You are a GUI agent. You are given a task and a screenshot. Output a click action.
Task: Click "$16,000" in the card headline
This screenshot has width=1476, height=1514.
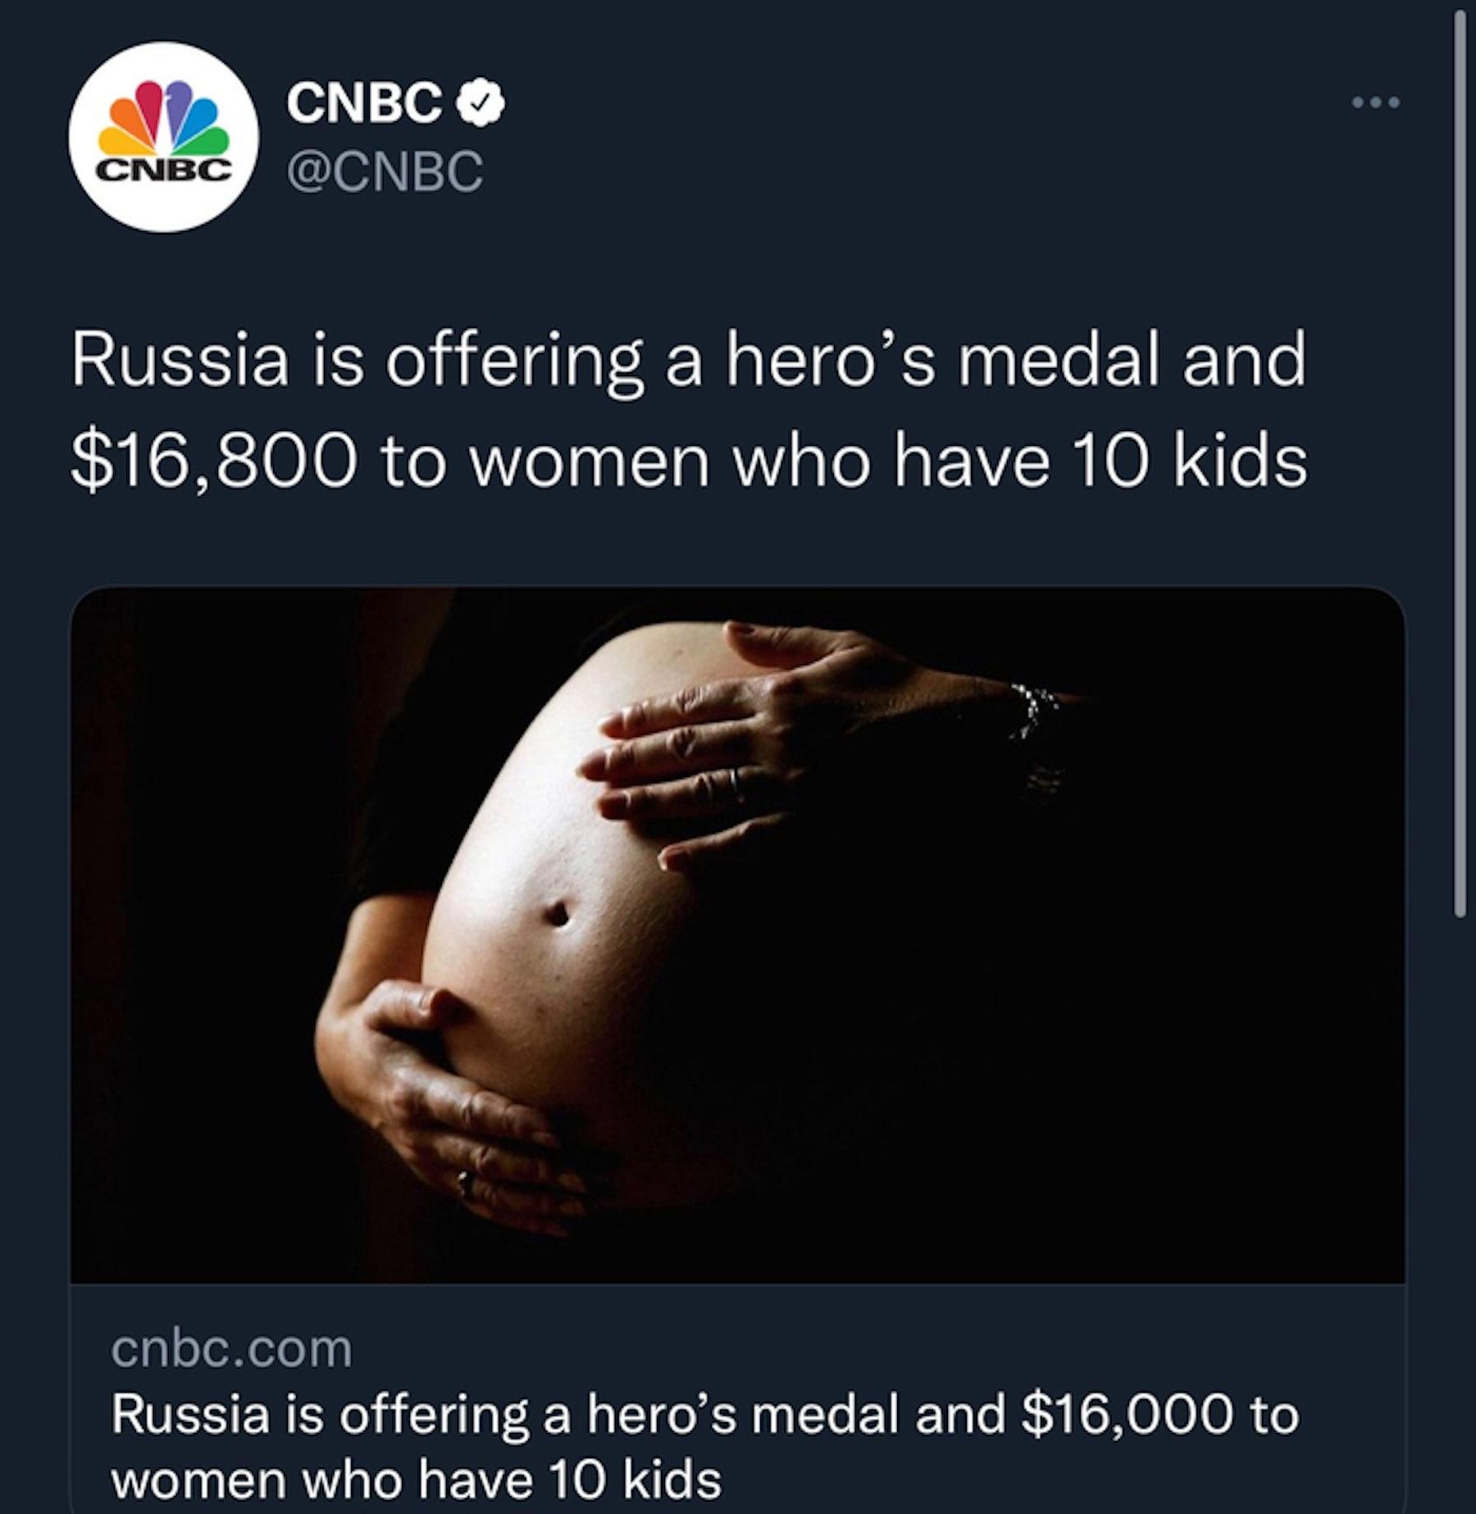1127,1416
